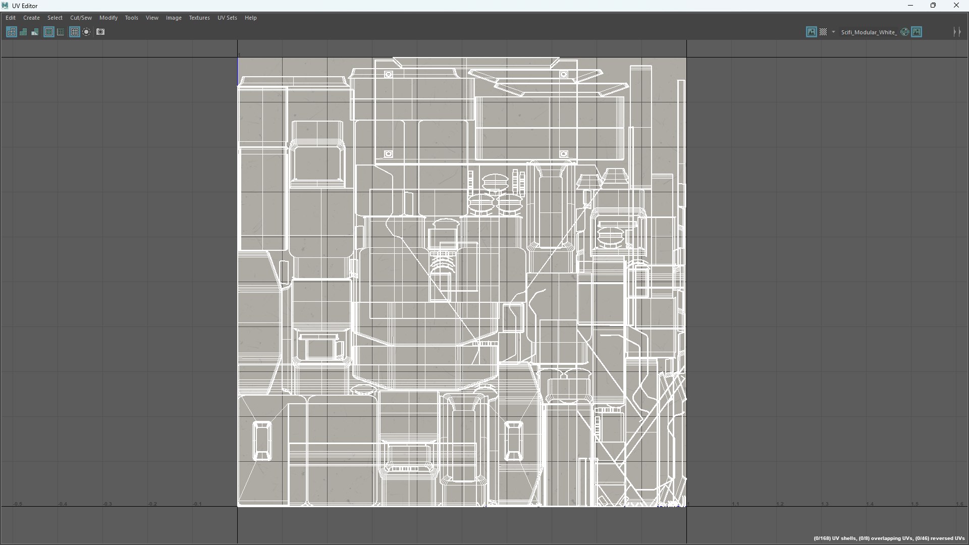Viewport: 969px width, 545px height.
Task: Expand the toolbar overflow arrows
Action: click(957, 32)
